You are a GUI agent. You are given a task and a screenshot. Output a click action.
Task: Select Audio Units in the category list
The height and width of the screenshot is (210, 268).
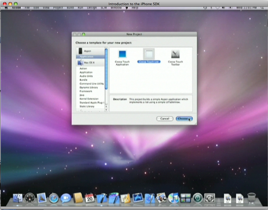[86, 76]
